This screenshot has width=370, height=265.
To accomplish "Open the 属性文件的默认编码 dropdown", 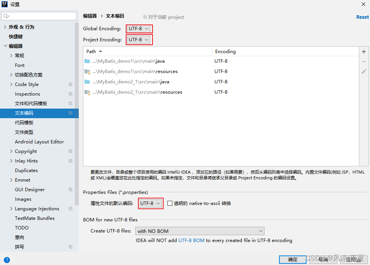I will pyautogui.click(x=150, y=203).
